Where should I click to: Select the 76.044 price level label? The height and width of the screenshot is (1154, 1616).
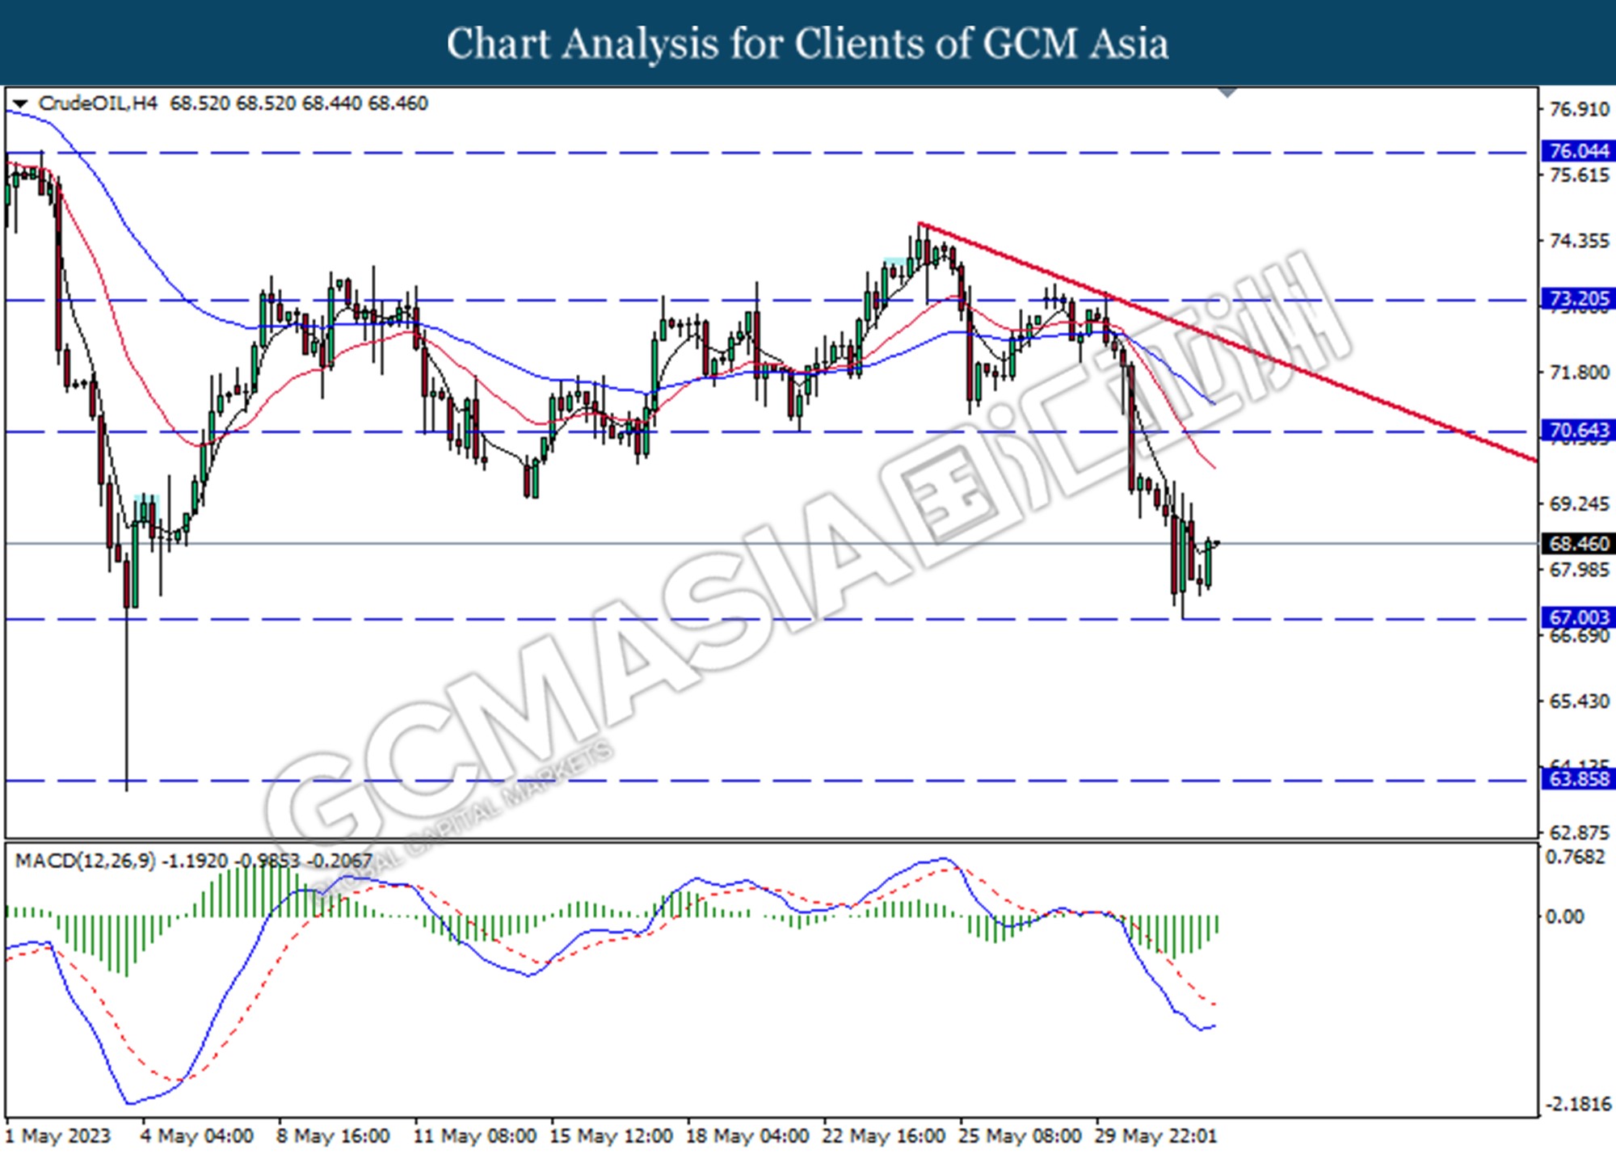pos(1578,151)
